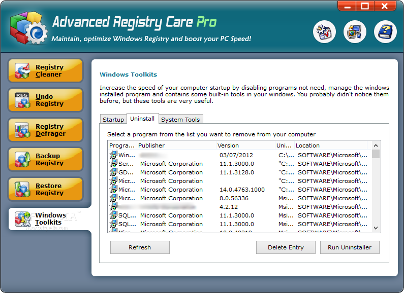Screen dimensions: 404x293
Task: Click the computer and globe header icon
Action: [355, 31]
